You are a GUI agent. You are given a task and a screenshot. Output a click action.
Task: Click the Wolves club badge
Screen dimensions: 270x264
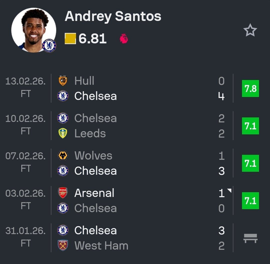click(62, 155)
